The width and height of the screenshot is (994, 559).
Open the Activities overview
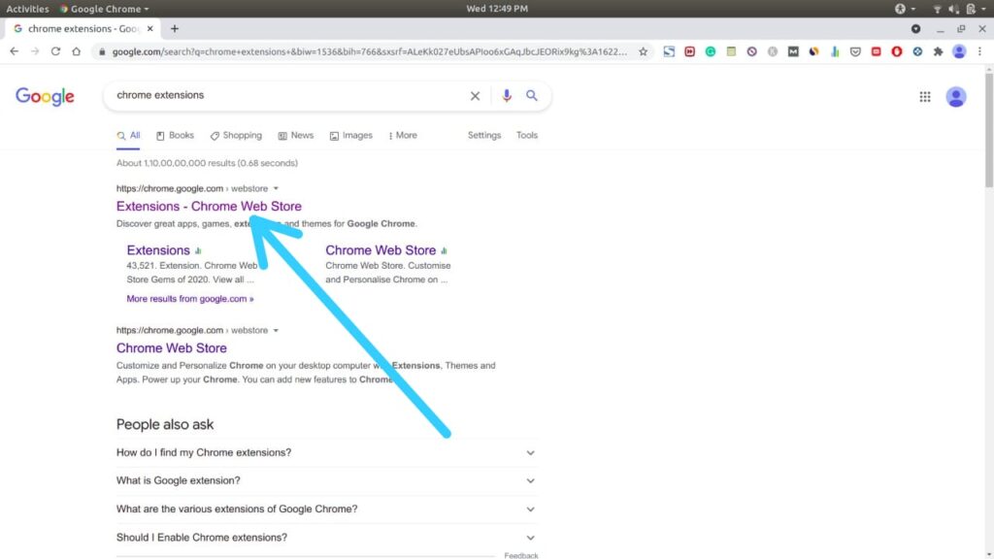tap(27, 9)
